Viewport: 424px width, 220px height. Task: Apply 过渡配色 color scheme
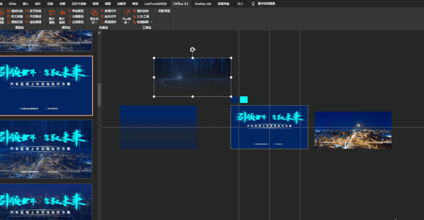[x=76, y=22]
